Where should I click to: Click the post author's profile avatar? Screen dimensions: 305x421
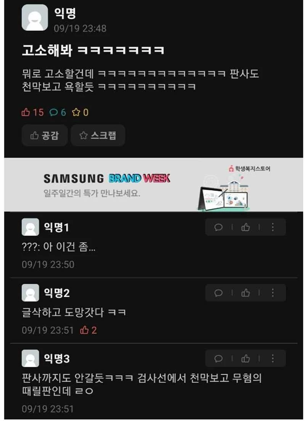[35, 18]
